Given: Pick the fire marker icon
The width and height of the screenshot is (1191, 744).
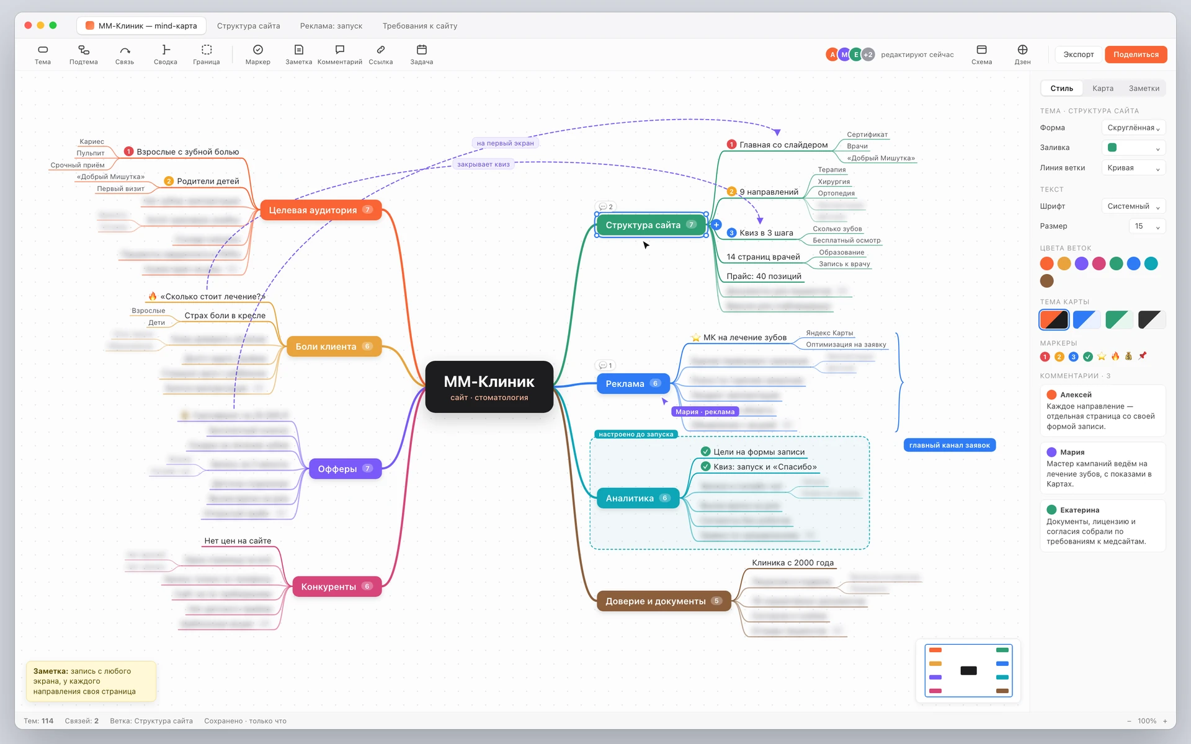Looking at the screenshot, I should pos(1115,356).
